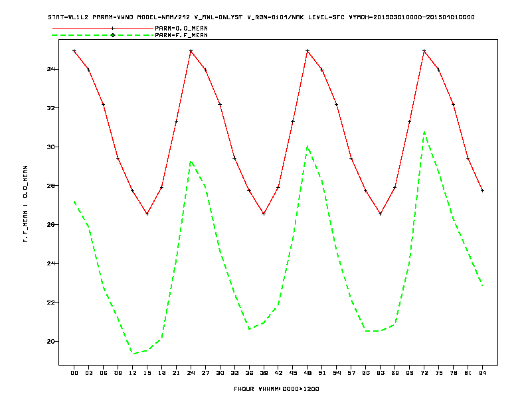Click the x-axis tick label 21

pyautogui.click(x=176, y=373)
